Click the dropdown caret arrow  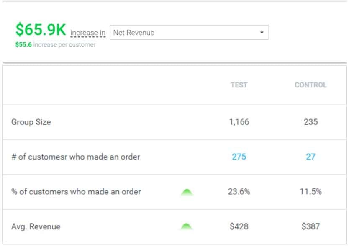click(262, 33)
